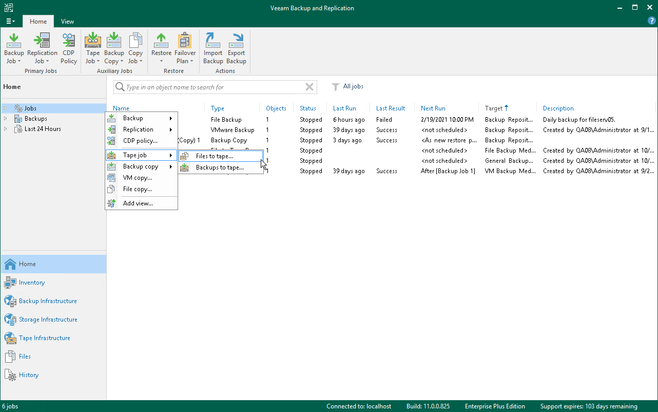
Task: Sort by the Target column header
Action: (494, 108)
